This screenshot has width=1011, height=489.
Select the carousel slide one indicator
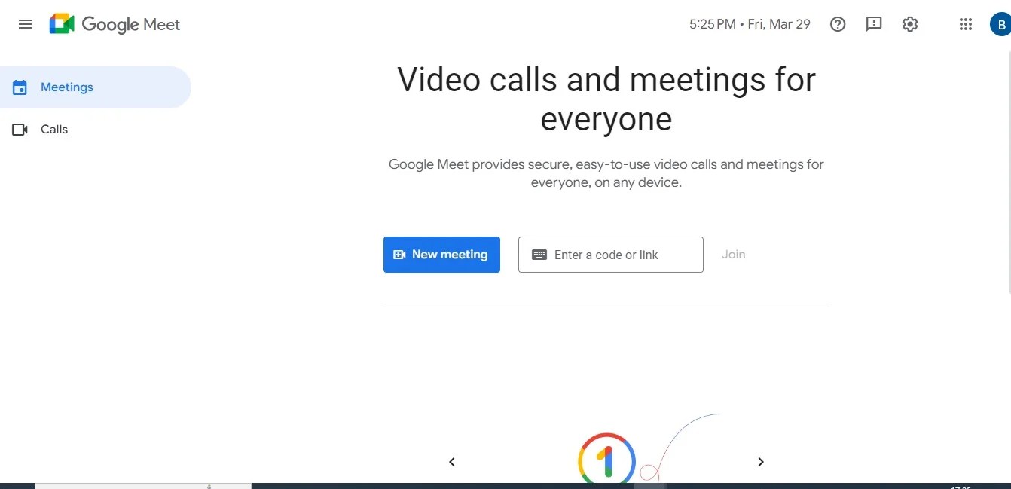click(606, 460)
